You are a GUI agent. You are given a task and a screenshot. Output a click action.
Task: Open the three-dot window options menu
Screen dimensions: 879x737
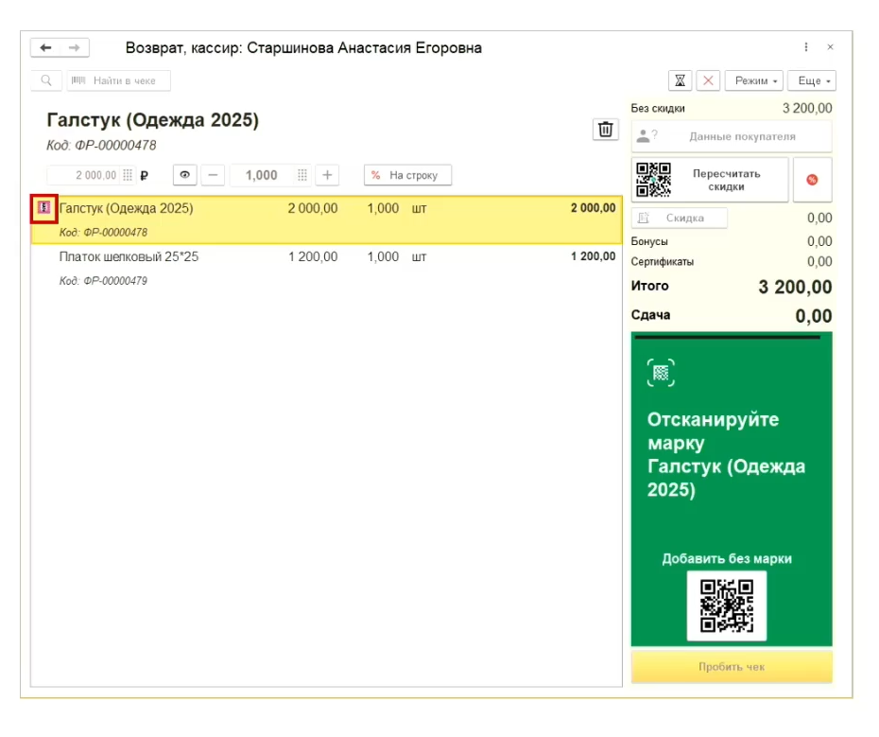pos(805,47)
